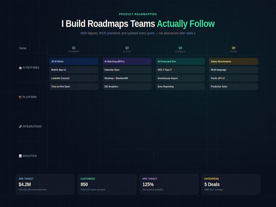Screen dimensions: 276x207
Task: Open the Salary Benchmarks card
Action: coord(233,62)
